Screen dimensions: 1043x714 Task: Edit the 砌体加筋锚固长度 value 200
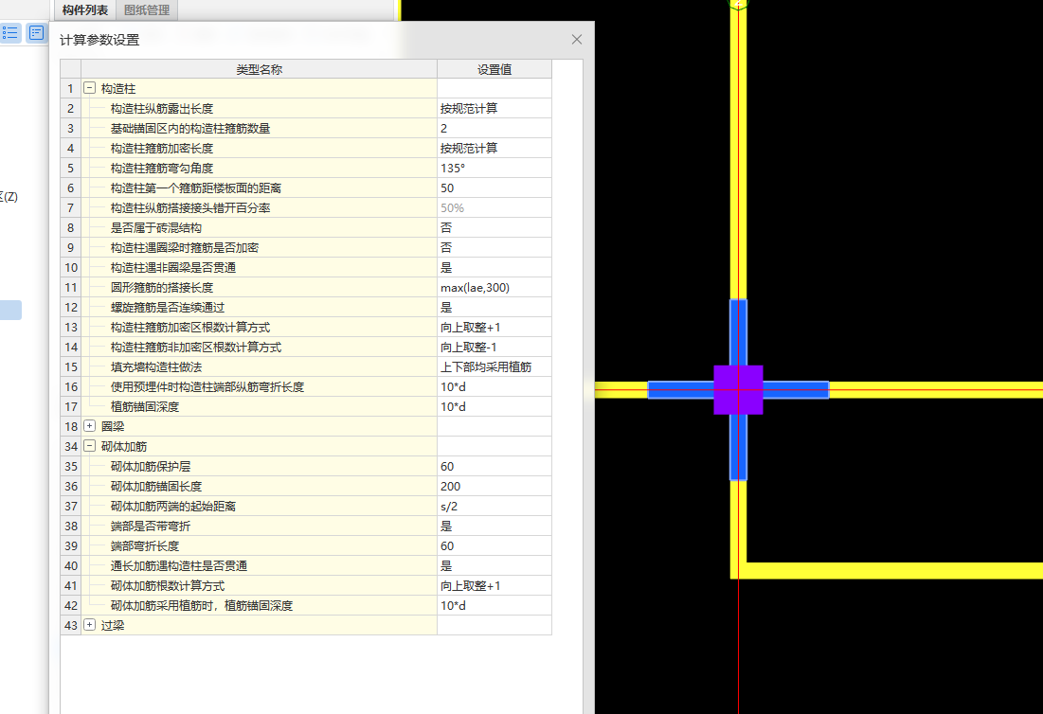495,486
